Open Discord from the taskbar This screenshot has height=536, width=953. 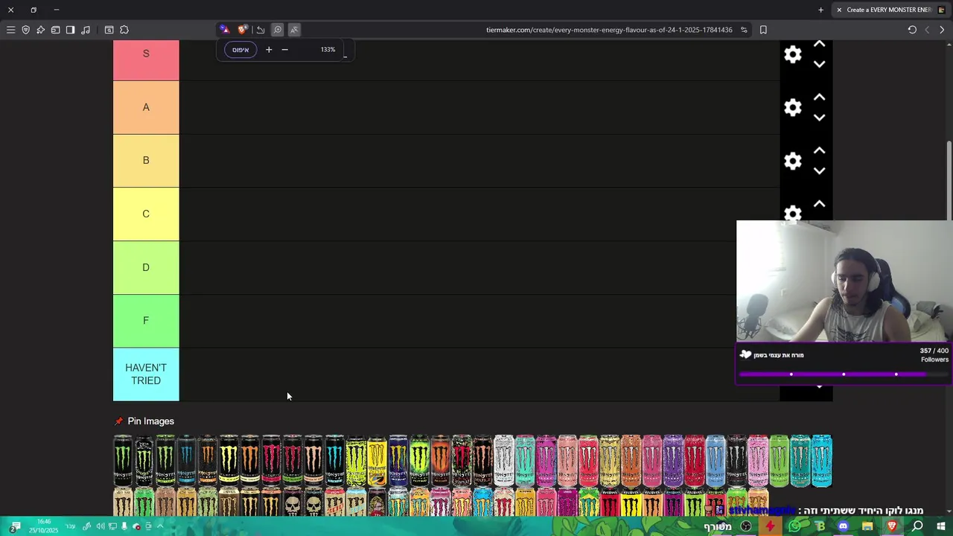pyautogui.click(x=843, y=526)
